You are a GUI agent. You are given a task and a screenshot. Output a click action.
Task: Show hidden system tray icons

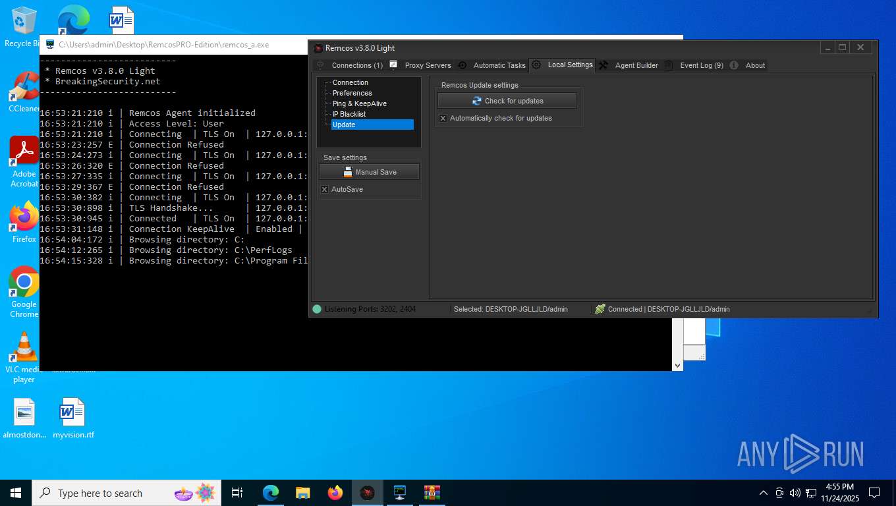pos(764,493)
